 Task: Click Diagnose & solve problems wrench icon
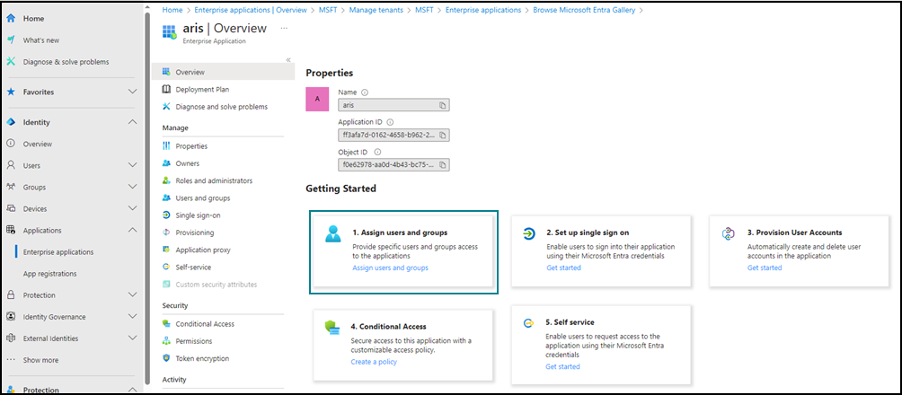click(11, 62)
